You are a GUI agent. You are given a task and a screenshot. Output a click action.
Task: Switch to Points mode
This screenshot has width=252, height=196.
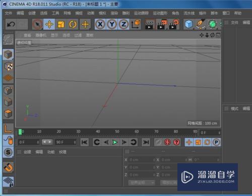[x=8, y=91]
